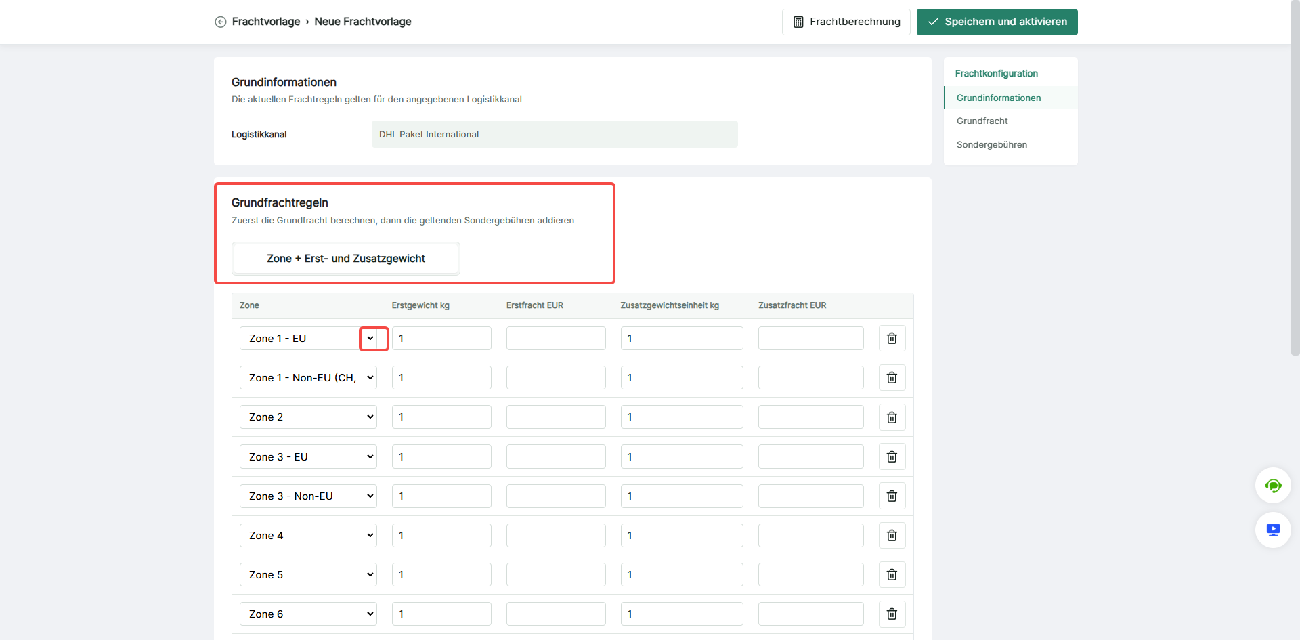Click Zusatzfracht EUR field in Zone 5 row
This screenshot has height=640, width=1300.
pyautogui.click(x=811, y=575)
